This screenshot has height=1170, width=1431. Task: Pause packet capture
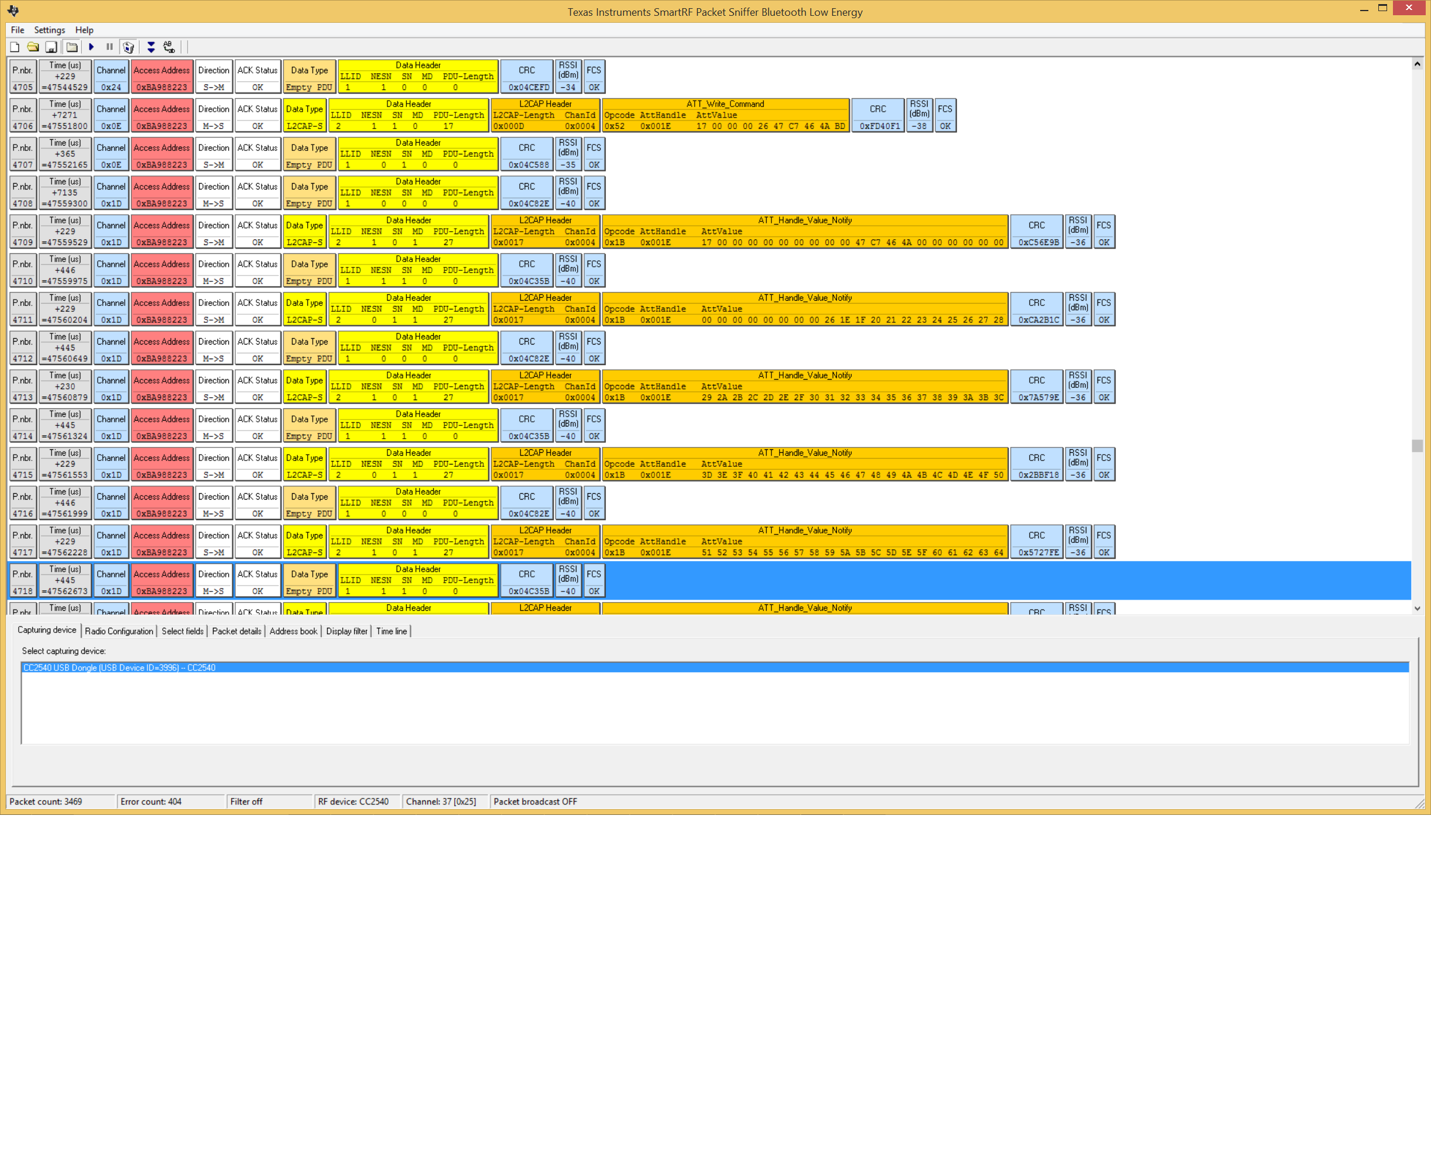click(109, 47)
